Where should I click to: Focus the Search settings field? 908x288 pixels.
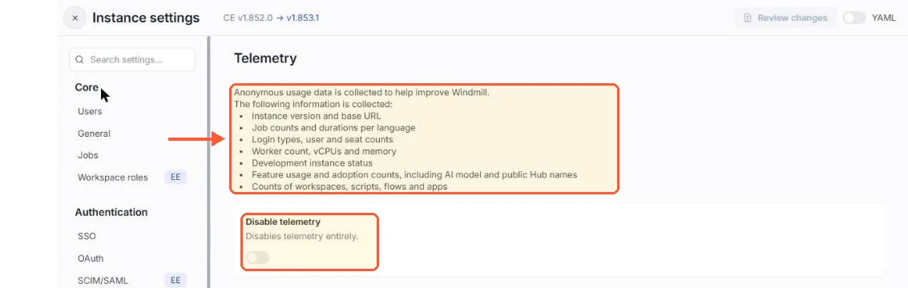[132, 59]
